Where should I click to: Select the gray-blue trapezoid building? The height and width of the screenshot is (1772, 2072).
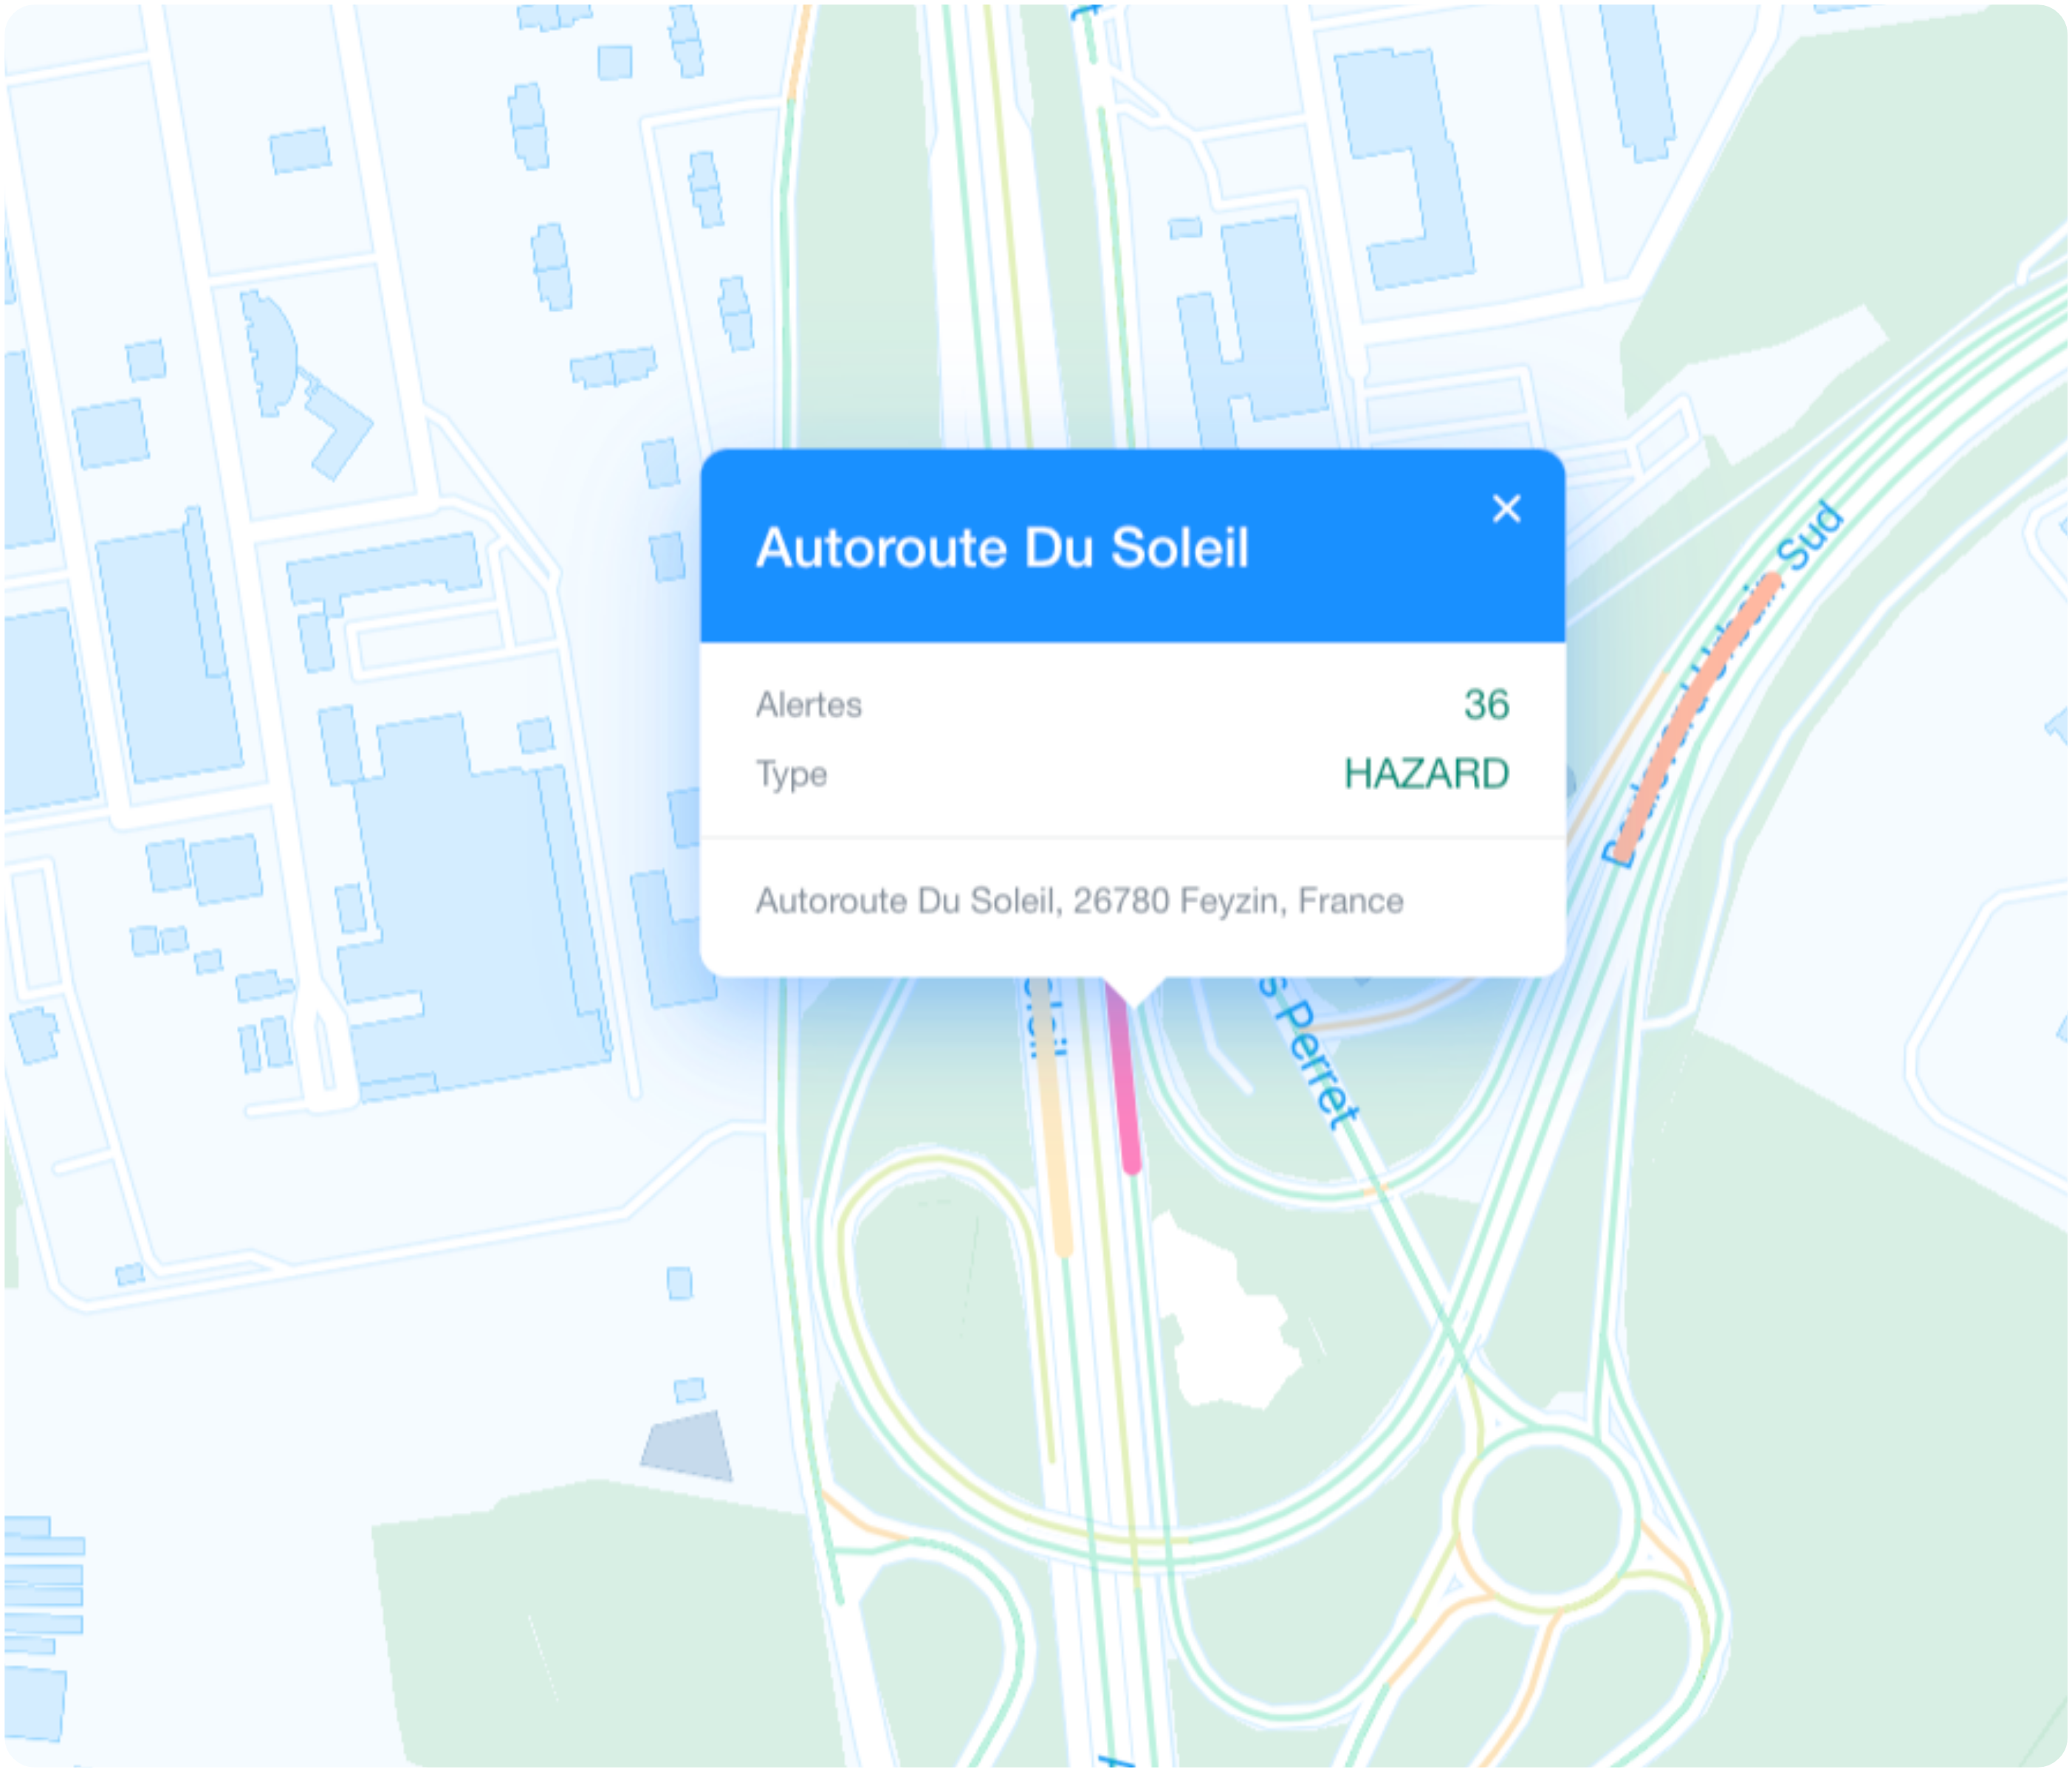[687, 1445]
